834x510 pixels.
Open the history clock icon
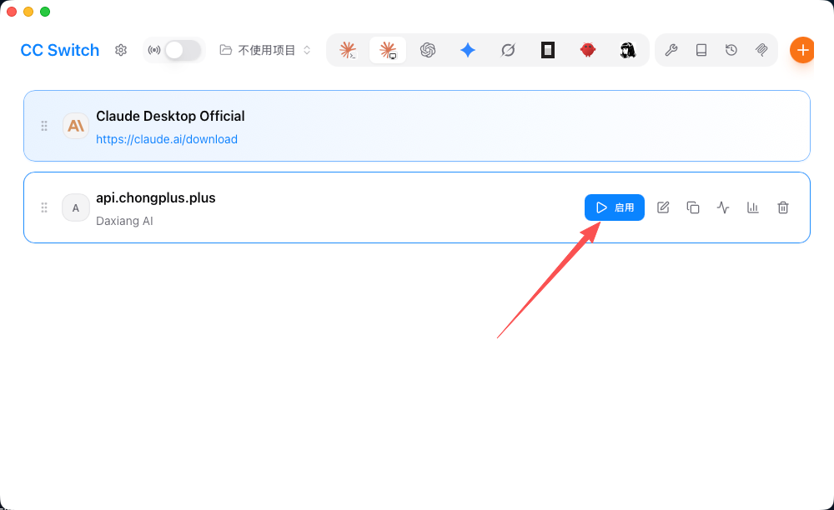point(731,50)
